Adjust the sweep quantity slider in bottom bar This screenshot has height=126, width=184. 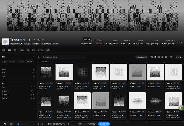[24, 124]
